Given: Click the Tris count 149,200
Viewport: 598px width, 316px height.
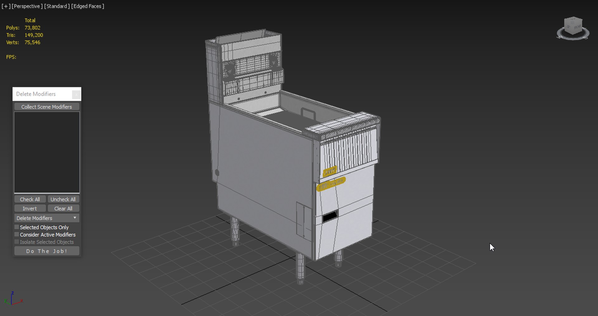Looking at the screenshot, I should pos(34,35).
